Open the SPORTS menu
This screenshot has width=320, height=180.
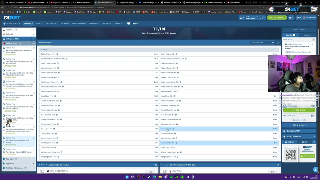pyautogui.click(x=28, y=23)
